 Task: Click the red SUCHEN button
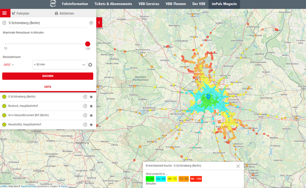48,76
